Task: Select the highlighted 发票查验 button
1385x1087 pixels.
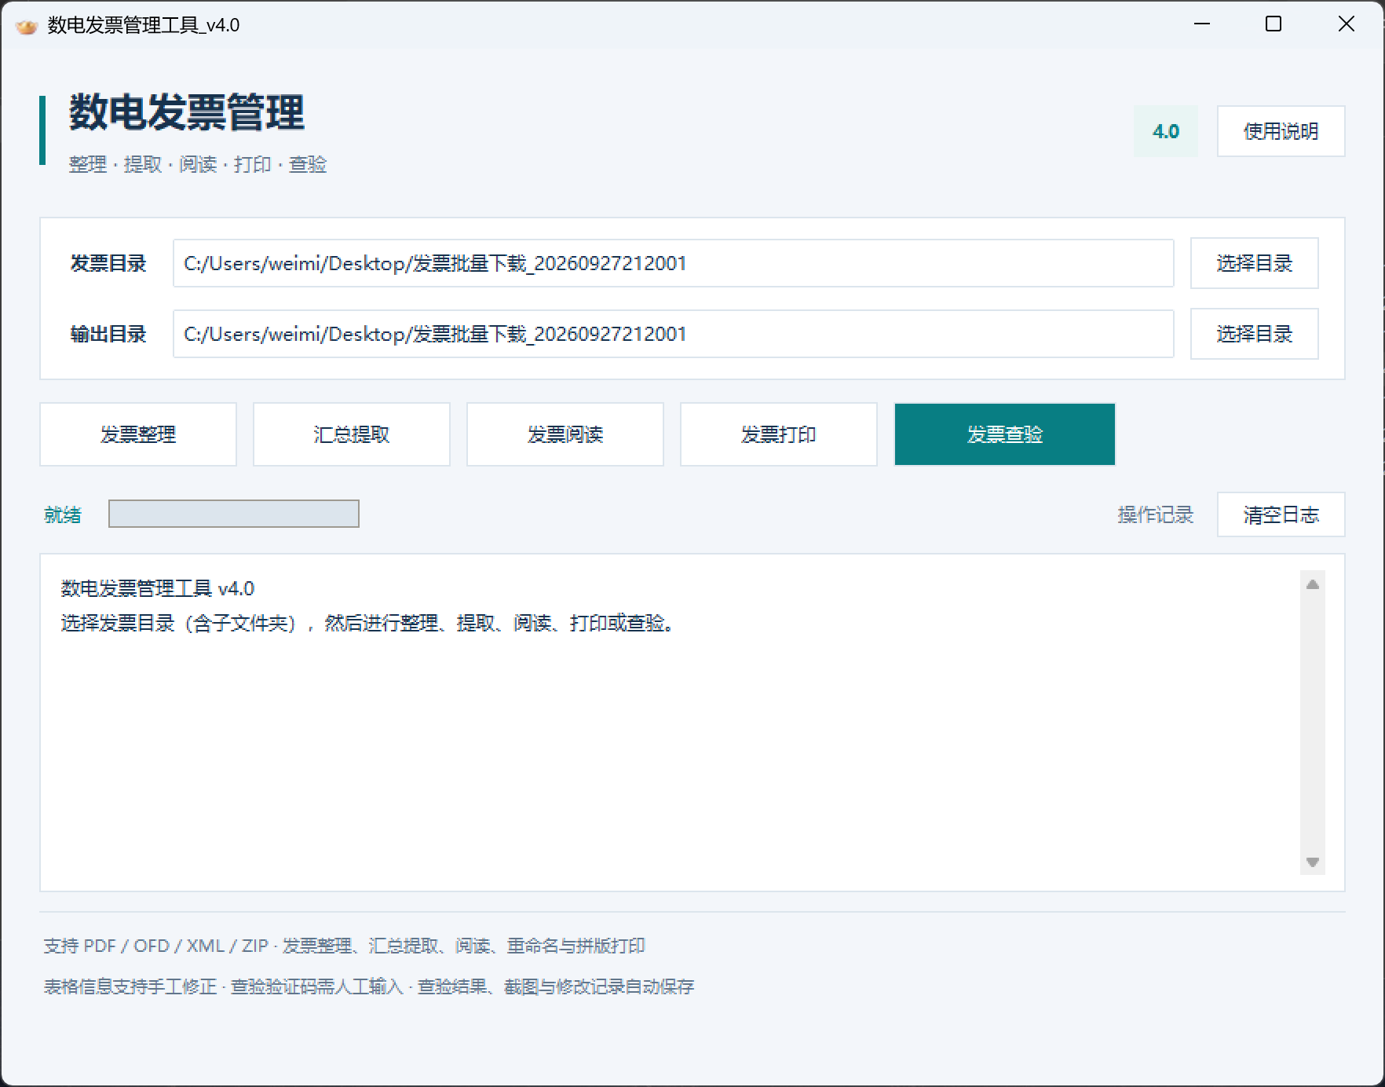Action: click(x=1005, y=434)
